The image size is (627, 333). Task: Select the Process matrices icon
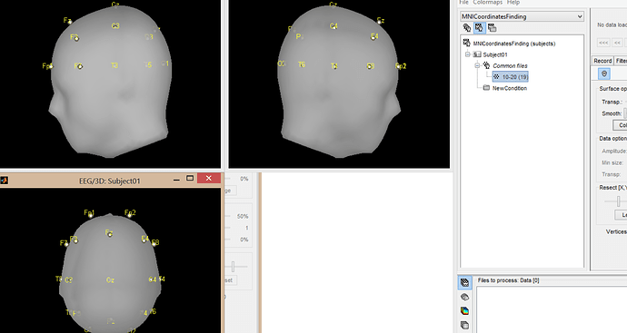(464, 325)
